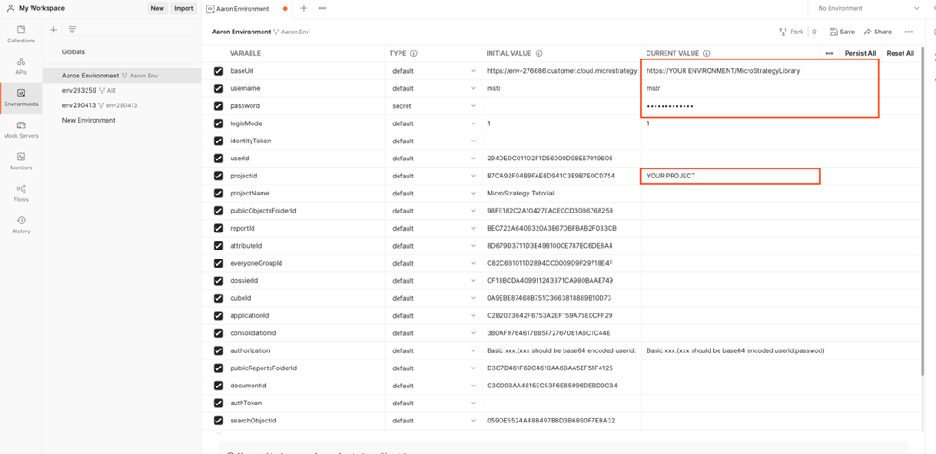Open the Collections sidebar panel
This screenshot has width=936, height=454.
(x=21, y=34)
